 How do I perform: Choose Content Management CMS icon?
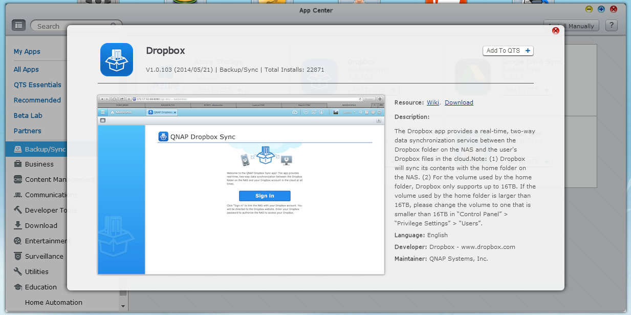(18, 179)
